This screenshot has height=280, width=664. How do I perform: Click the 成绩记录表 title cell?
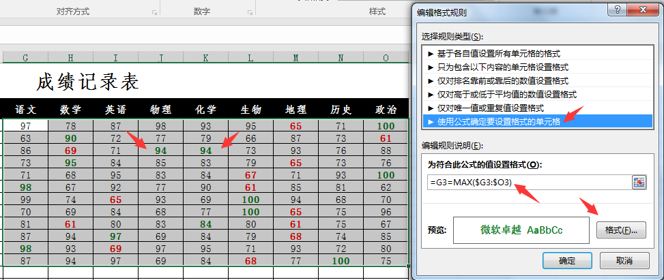(x=87, y=82)
